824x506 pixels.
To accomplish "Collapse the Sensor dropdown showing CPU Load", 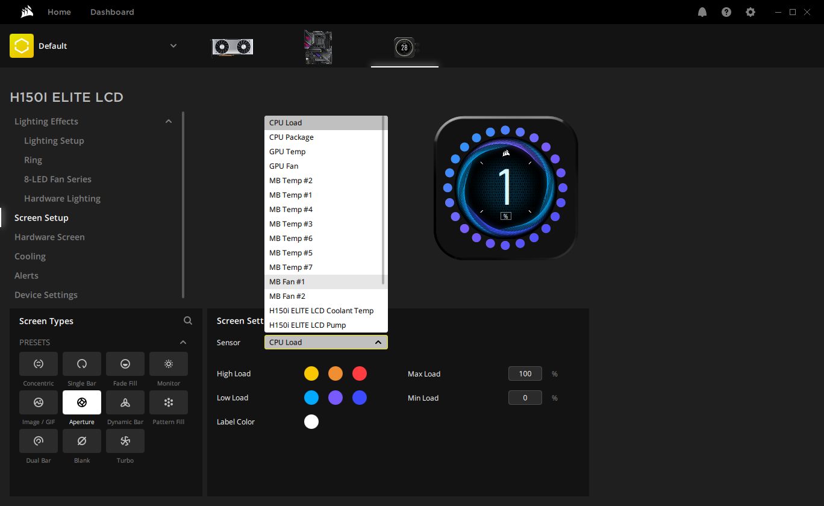I will pyautogui.click(x=326, y=342).
